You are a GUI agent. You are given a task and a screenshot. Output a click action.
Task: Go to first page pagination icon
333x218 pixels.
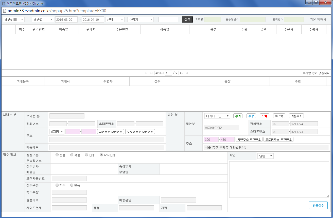click(x=146, y=73)
